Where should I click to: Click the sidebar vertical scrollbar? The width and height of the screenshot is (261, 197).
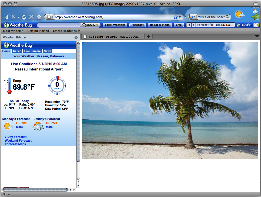click(x=78, y=101)
